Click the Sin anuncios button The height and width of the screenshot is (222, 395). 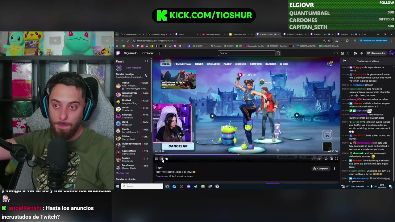[376, 53]
